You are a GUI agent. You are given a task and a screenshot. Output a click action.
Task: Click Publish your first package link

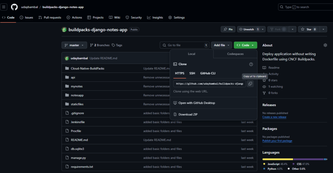click(277, 141)
